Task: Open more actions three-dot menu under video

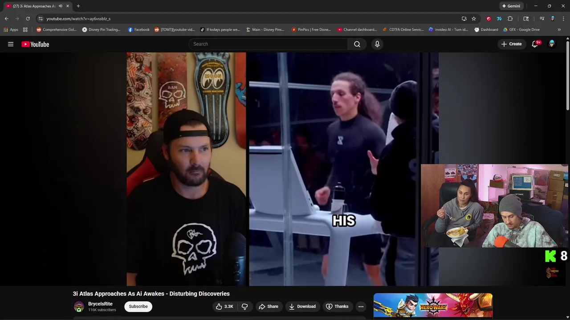Action: pos(361,306)
